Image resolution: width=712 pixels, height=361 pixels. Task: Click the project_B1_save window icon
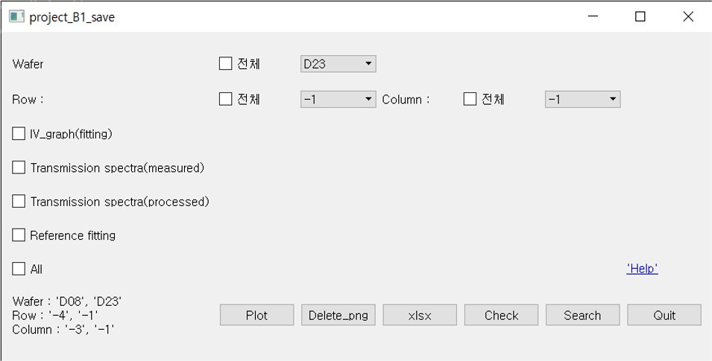(16, 18)
